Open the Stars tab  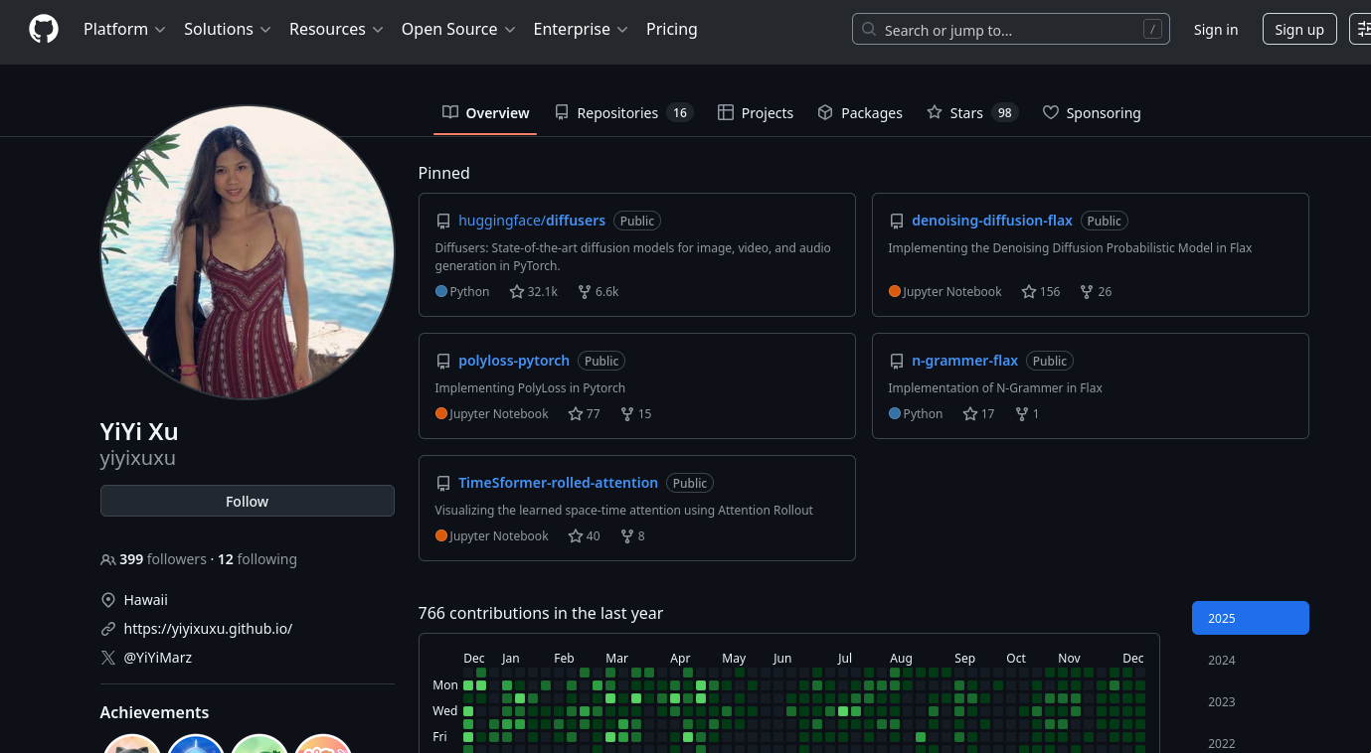(972, 112)
